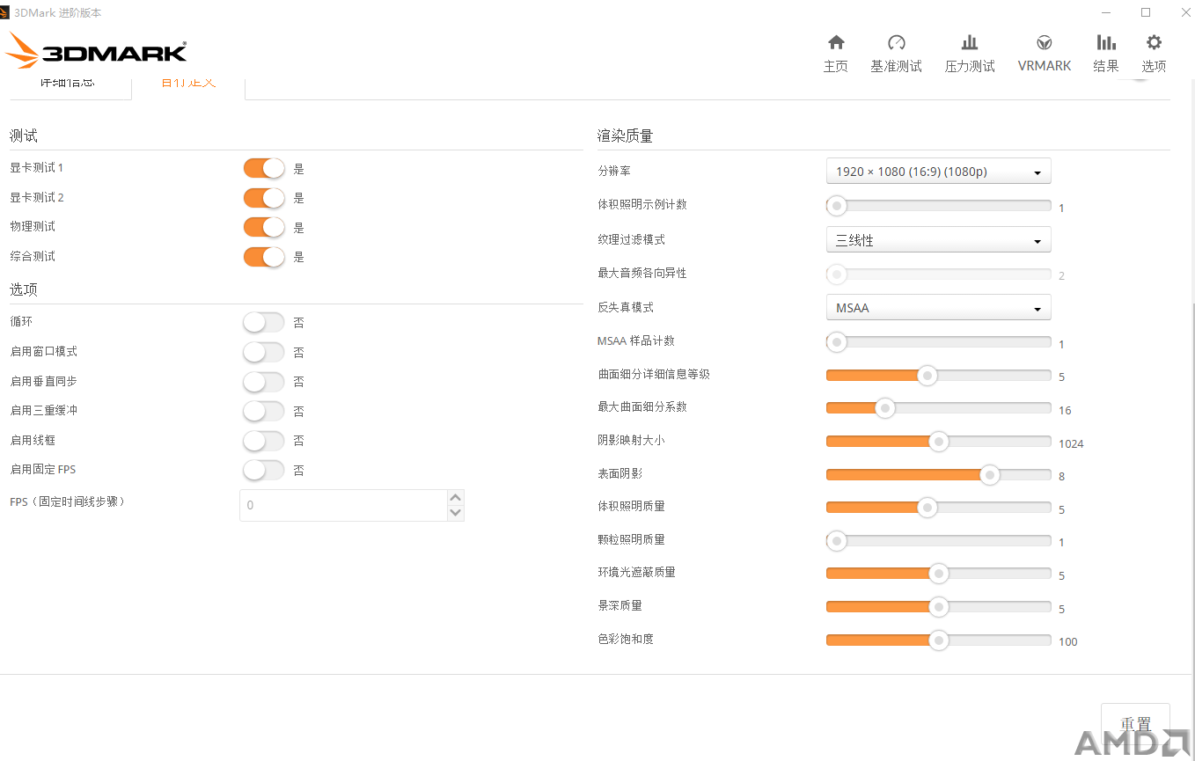Viewport: 1195px width, 761px height.
Task: Go to the 主页 home icon
Action: point(836,42)
